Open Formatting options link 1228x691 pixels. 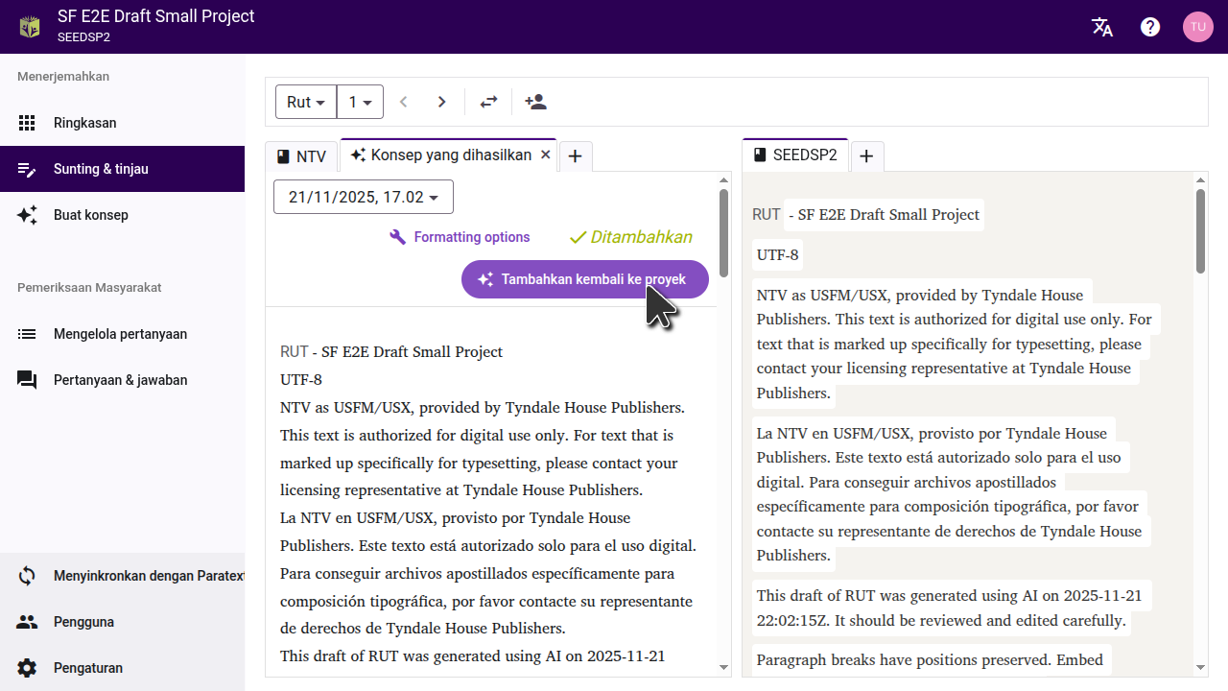click(460, 237)
